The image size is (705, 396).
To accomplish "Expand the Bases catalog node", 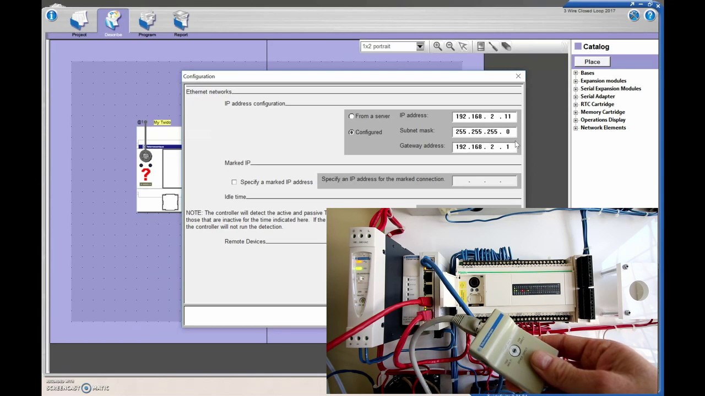I will point(576,73).
